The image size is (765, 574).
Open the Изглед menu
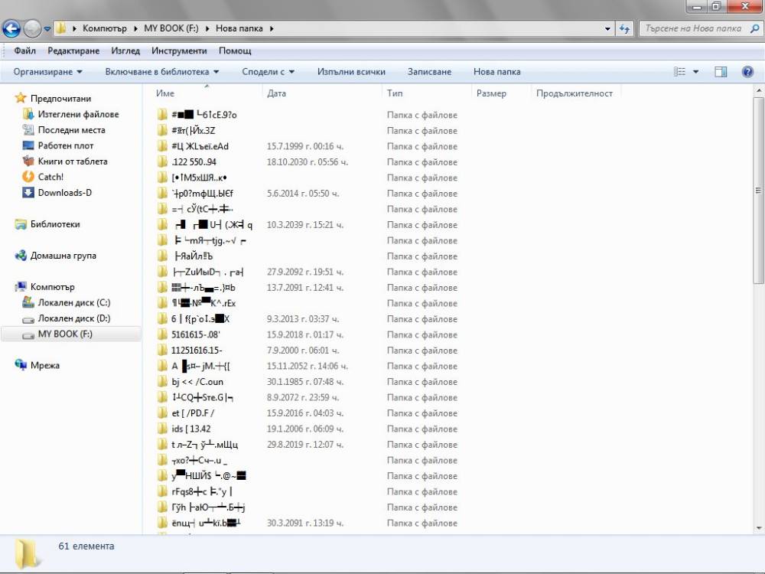pos(125,51)
